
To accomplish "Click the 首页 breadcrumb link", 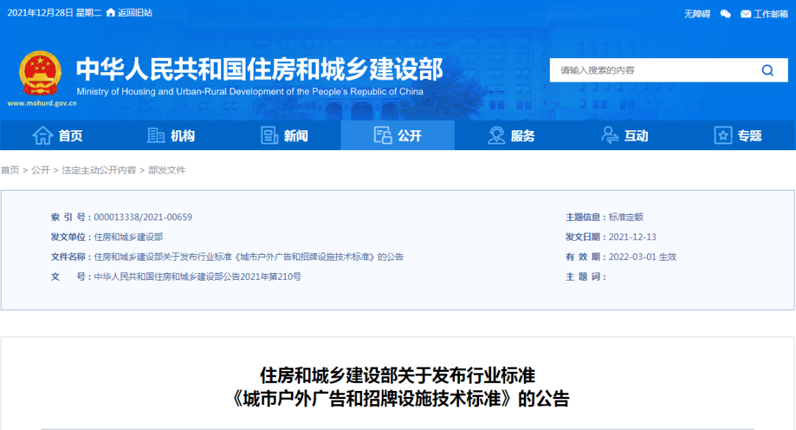I will pos(9,170).
